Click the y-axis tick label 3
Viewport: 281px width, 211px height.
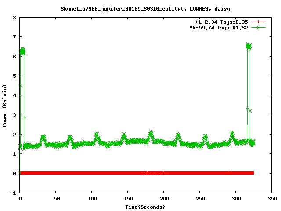tap(14, 115)
